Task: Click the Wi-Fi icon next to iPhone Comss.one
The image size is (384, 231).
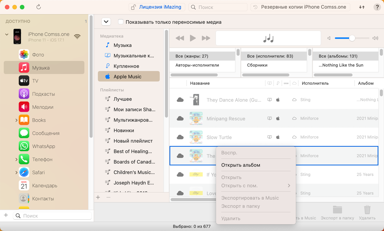Action: 77,37
